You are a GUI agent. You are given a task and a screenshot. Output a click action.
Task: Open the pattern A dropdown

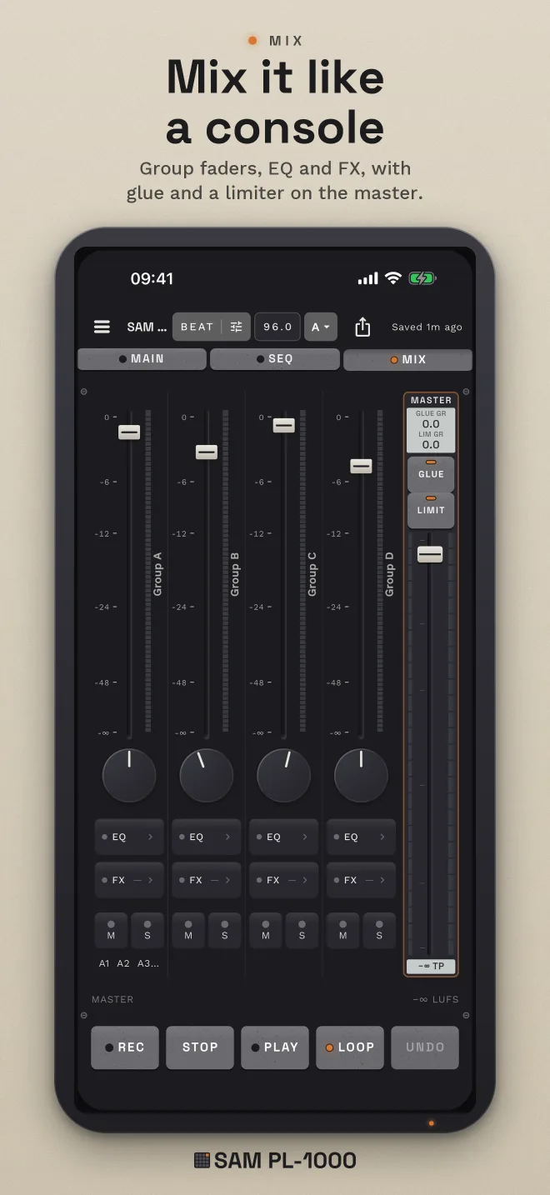321,327
